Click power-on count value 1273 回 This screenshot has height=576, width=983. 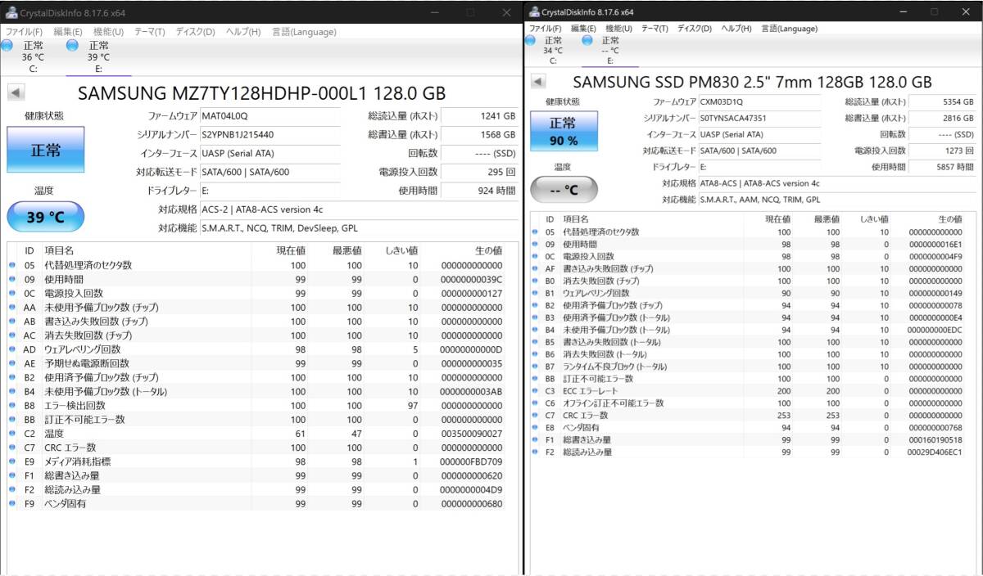[x=943, y=151]
